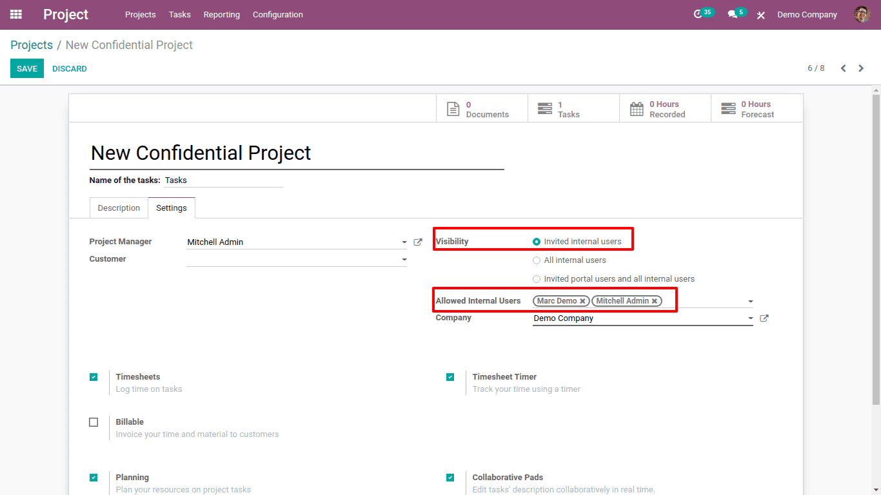
Task: Open the apps grid menu icon
Action: (x=16, y=14)
